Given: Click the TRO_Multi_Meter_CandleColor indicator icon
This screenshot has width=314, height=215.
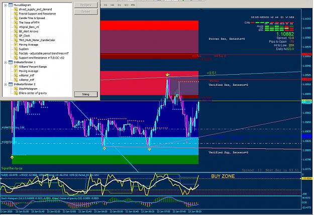Looking at the screenshot, I should 16,40.
